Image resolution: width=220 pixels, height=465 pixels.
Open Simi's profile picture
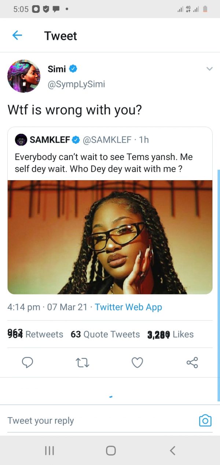24,76
